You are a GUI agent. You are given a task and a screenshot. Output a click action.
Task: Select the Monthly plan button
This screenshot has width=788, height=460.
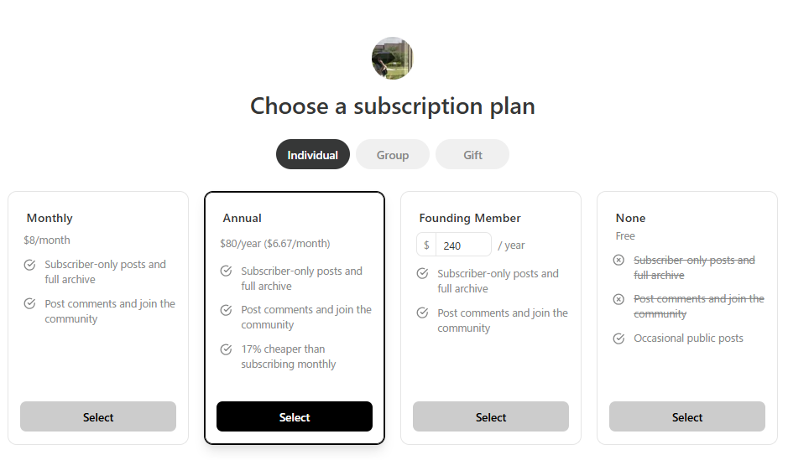click(98, 416)
